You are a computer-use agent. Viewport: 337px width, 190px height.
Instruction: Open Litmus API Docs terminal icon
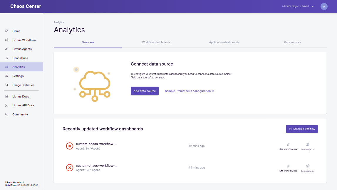tap(7, 105)
